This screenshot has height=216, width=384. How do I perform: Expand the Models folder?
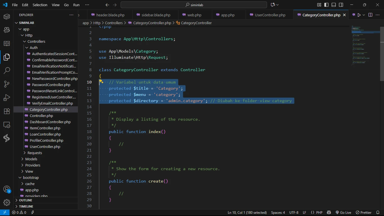[x=31, y=159]
